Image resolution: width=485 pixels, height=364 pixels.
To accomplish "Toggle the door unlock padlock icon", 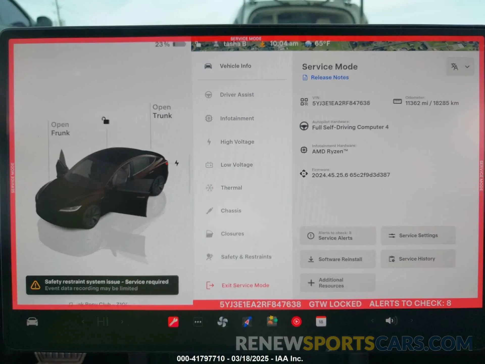I will point(106,121).
